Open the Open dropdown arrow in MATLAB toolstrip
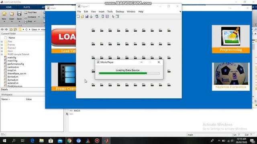The height and width of the screenshot is (144, 257). point(12,21)
